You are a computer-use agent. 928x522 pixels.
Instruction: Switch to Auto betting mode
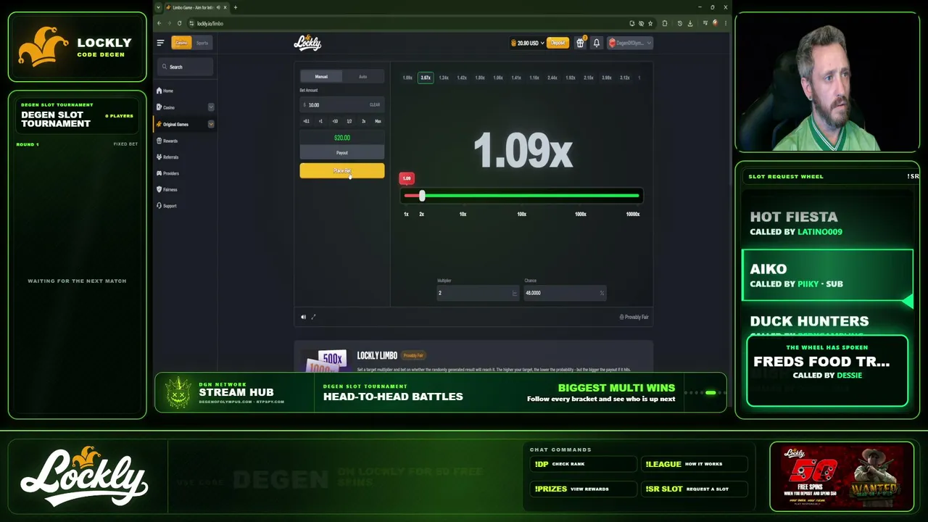(362, 77)
